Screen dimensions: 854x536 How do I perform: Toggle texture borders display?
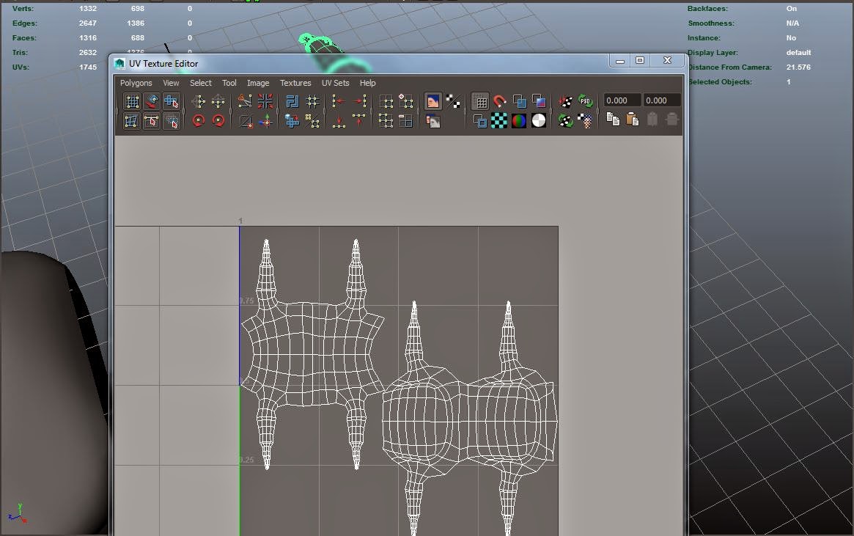coord(479,121)
